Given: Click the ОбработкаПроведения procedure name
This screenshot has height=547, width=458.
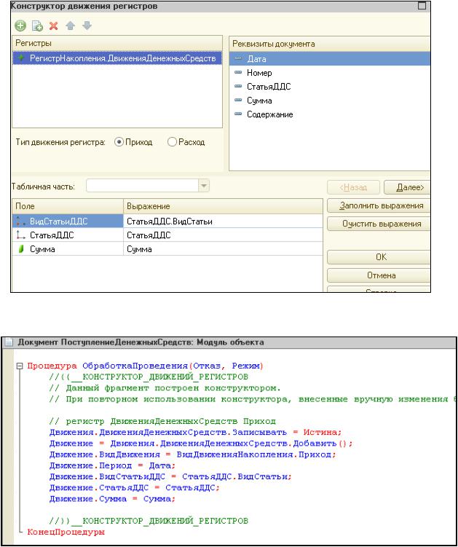Looking at the screenshot, I should 135,366.
